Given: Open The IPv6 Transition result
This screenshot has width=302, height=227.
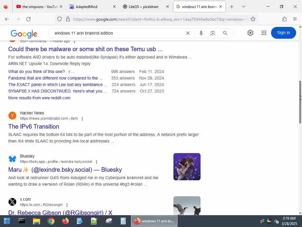Looking at the screenshot, I should pyautogui.click(x=34, y=127).
